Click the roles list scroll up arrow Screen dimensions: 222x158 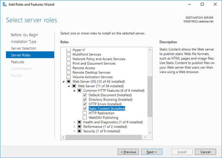pos(150,50)
